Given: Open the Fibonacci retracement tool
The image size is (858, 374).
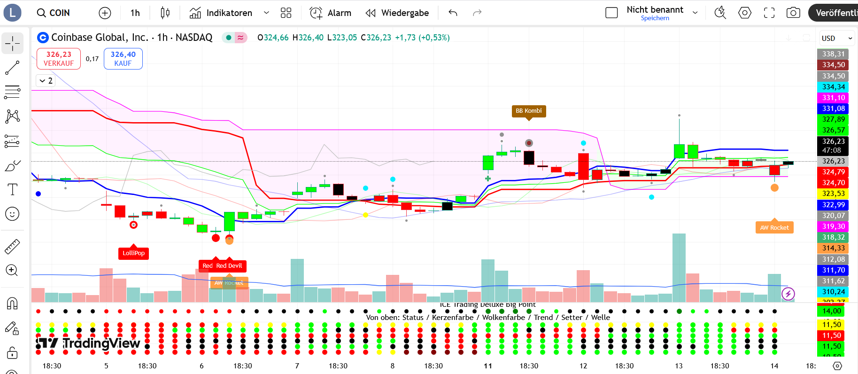Looking at the screenshot, I should pyautogui.click(x=12, y=92).
